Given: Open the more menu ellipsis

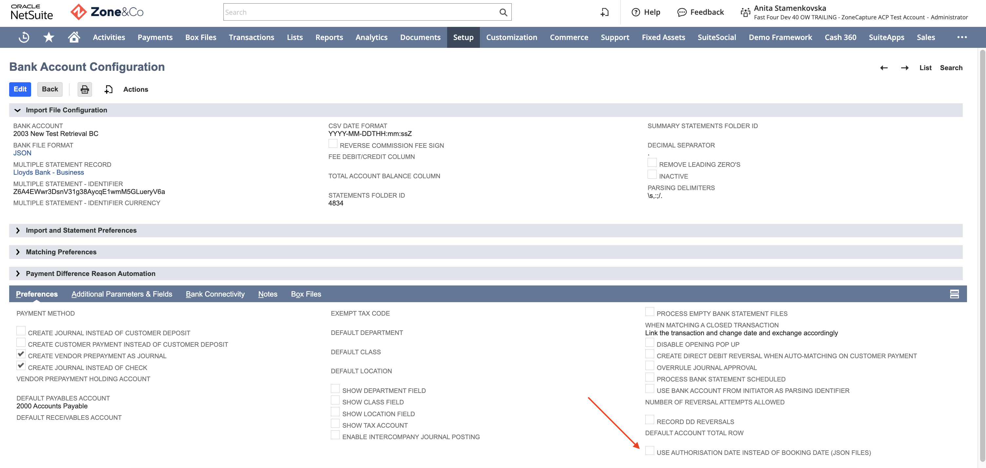Looking at the screenshot, I should tap(962, 37).
